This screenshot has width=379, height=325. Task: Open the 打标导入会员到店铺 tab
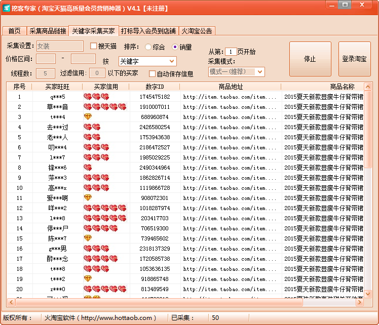click(x=148, y=31)
